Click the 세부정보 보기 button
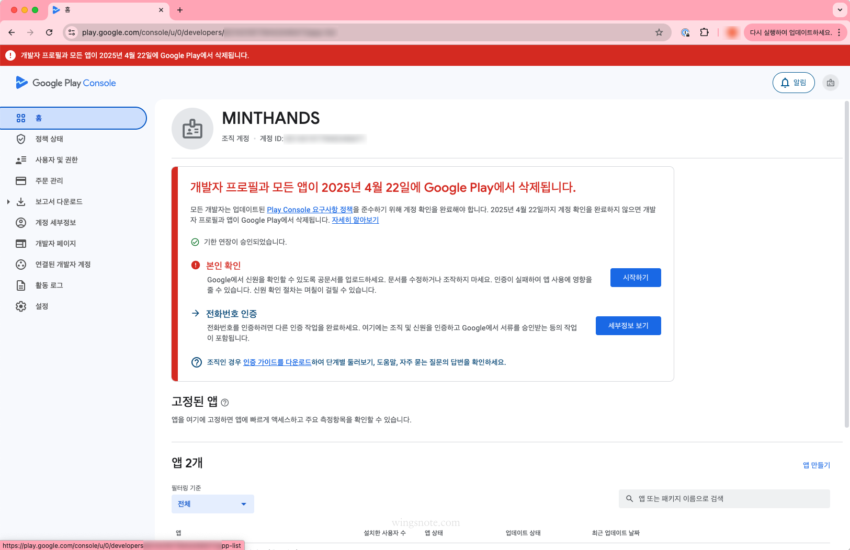 (628, 326)
